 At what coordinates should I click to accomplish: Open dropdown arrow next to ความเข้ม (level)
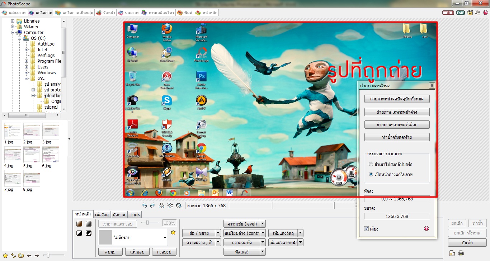click(263, 224)
